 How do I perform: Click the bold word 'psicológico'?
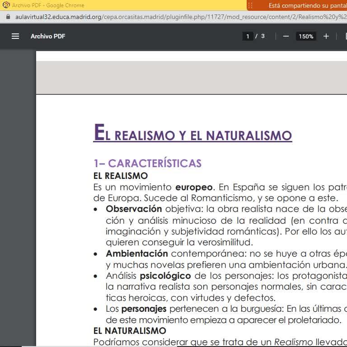165,276
